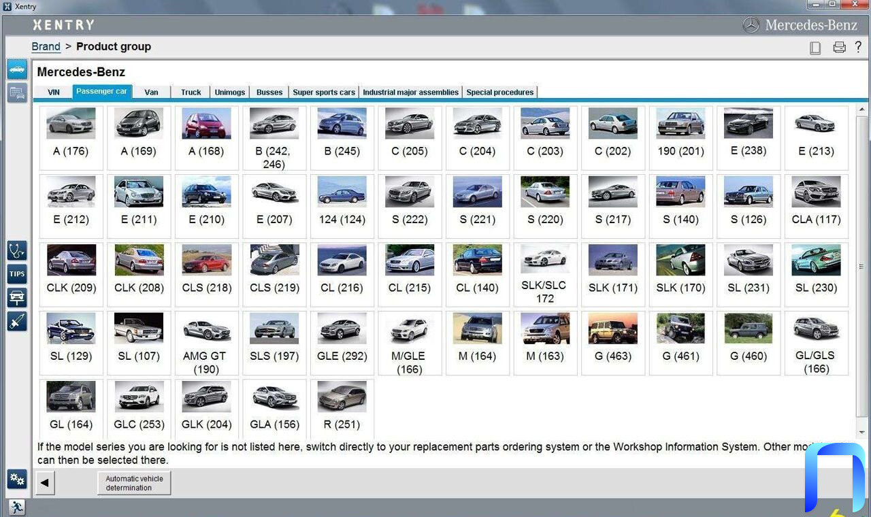The width and height of the screenshot is (871, 517).
Task: Open the document/book icon in header
Action: pyautogui.click(x=815, y=48)
